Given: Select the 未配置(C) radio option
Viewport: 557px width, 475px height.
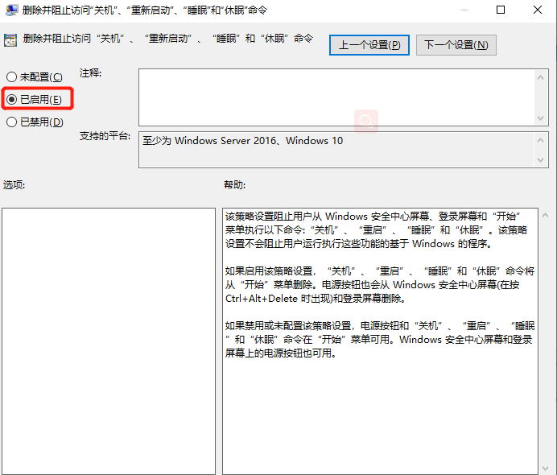Looking at the screenshot, I should point(35,77).
